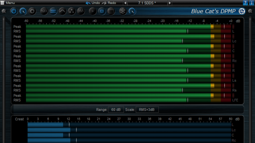This screenshot has width=255, height=143.
Task: Click the Crest meter bar for Rc
Action: point(129,140)
